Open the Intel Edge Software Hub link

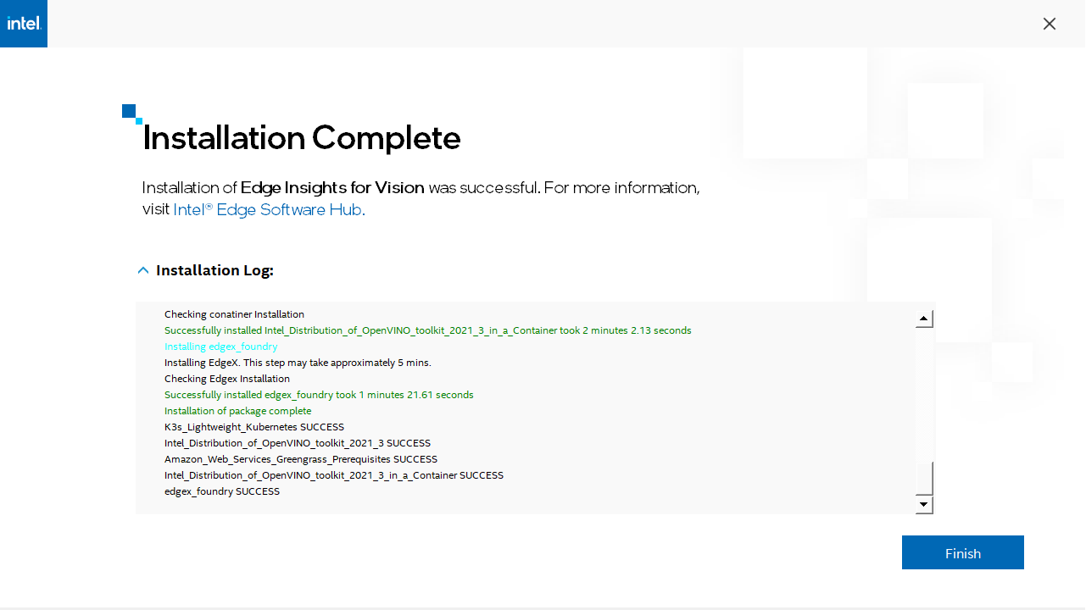pos(269,209)
